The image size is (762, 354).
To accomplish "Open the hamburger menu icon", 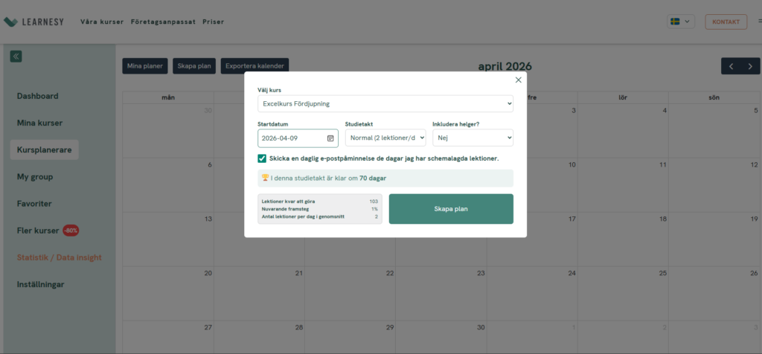I will click(758, 22).
